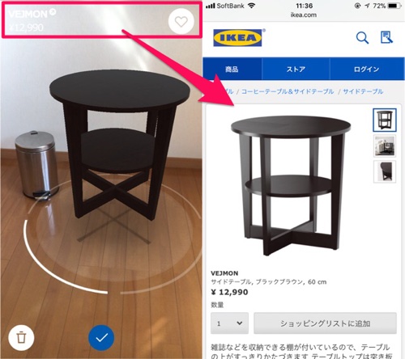Click the IKEA logo
The image size is (405, 359).
239,38
